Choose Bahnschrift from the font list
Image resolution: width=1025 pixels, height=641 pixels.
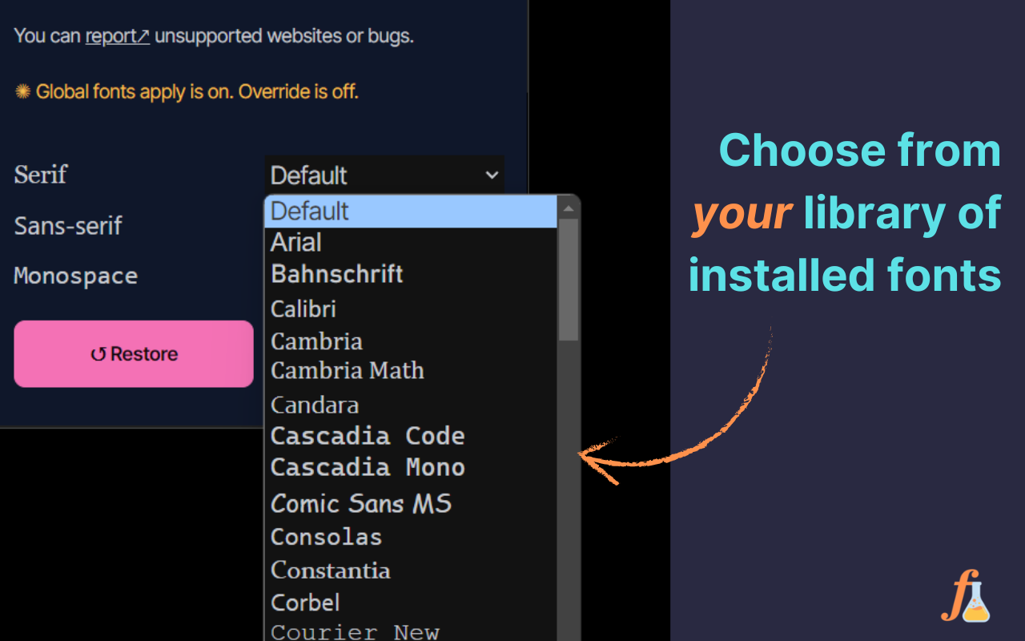411,274
